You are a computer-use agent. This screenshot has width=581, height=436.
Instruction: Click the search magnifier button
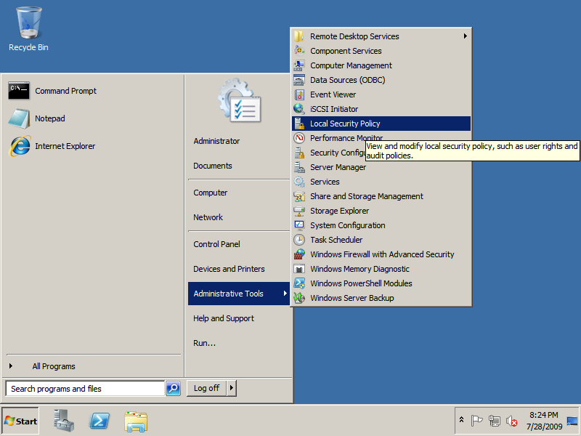click(x=173, y=388)
